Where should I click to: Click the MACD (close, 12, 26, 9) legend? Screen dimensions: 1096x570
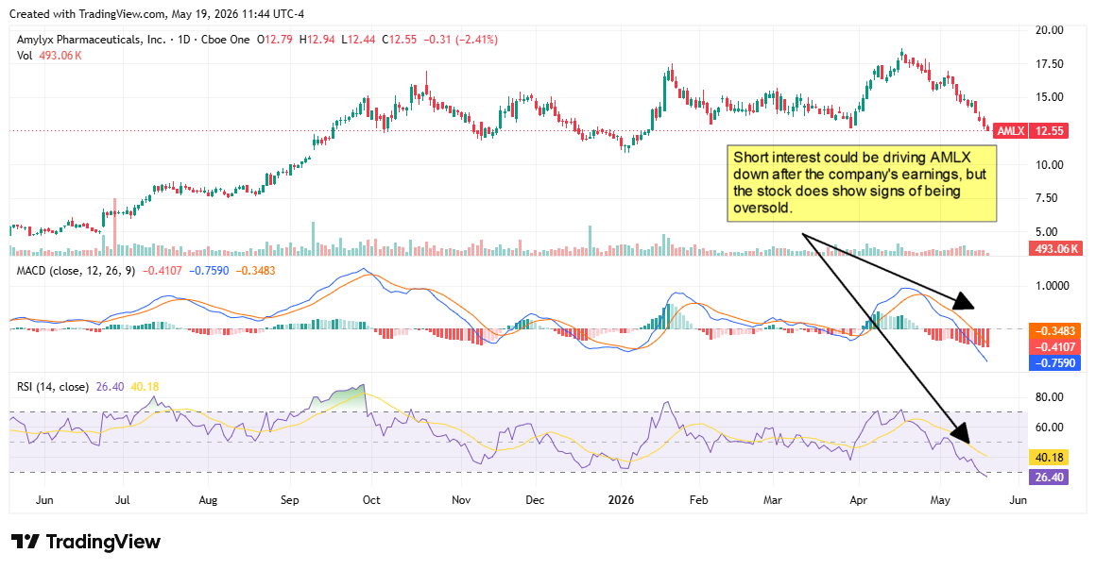pos(76,270)
